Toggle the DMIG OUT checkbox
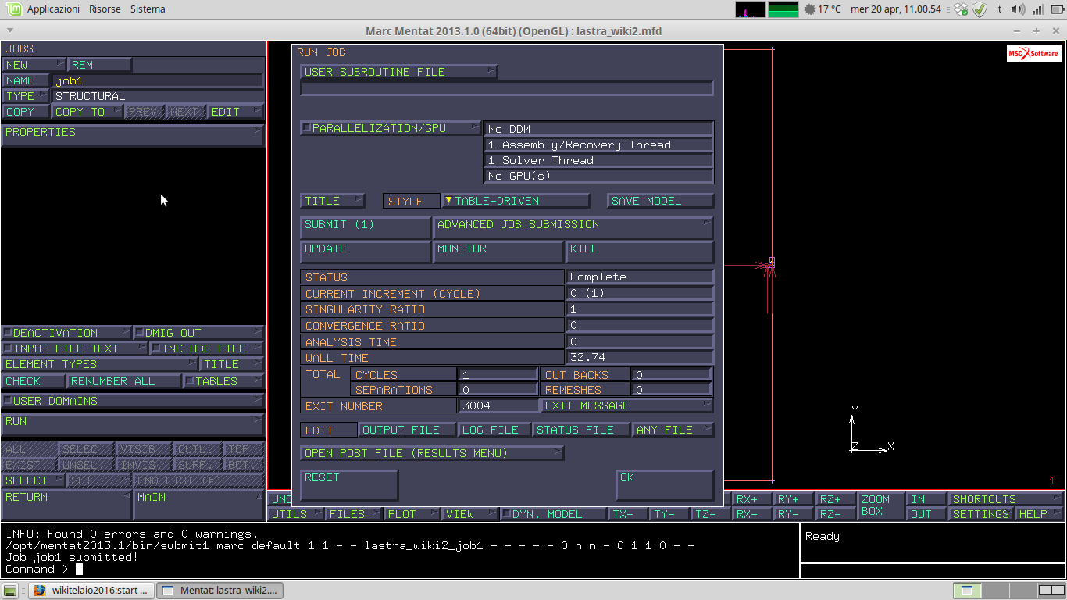 tap(140, 333)
